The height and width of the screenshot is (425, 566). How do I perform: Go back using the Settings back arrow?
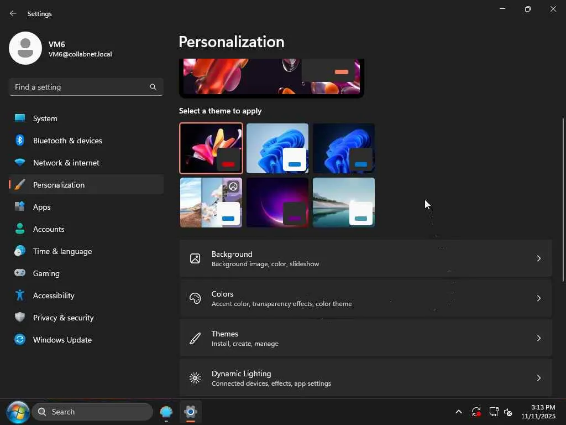tap(13, 13)
